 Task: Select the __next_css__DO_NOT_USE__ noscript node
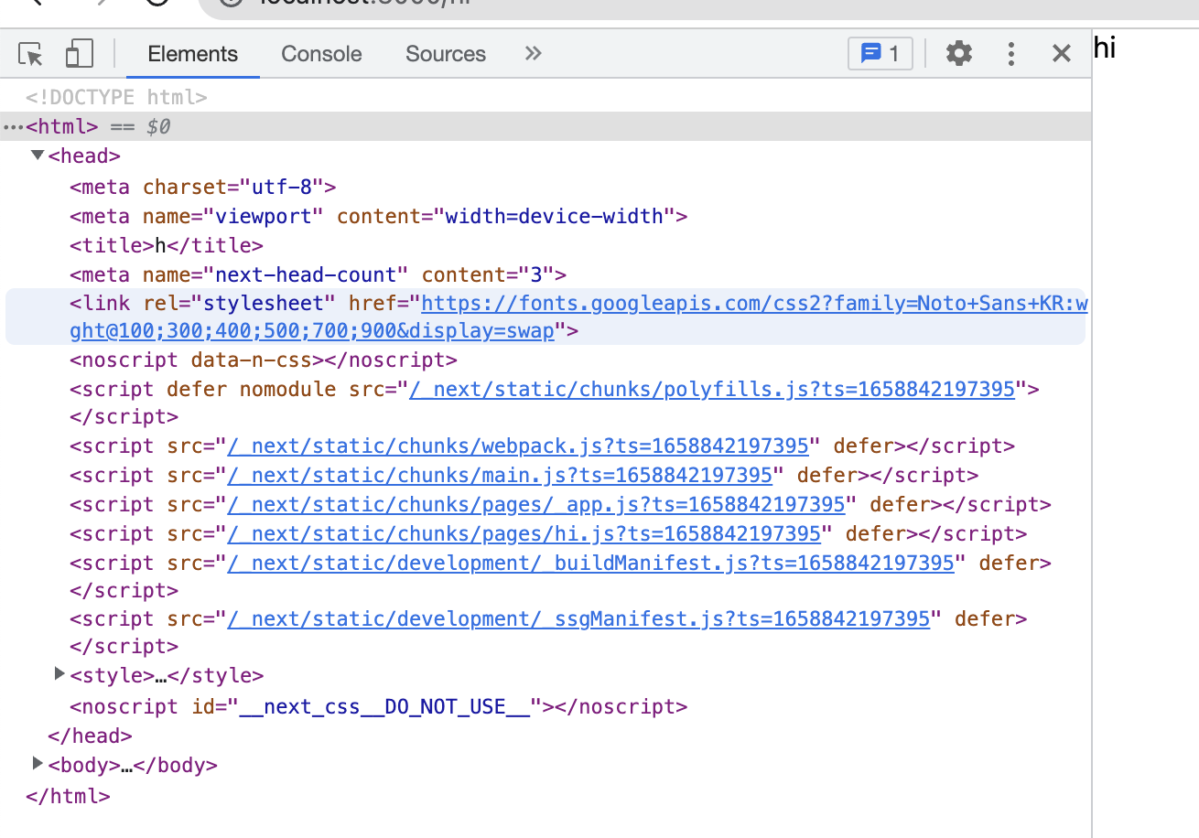click(379, 706)
